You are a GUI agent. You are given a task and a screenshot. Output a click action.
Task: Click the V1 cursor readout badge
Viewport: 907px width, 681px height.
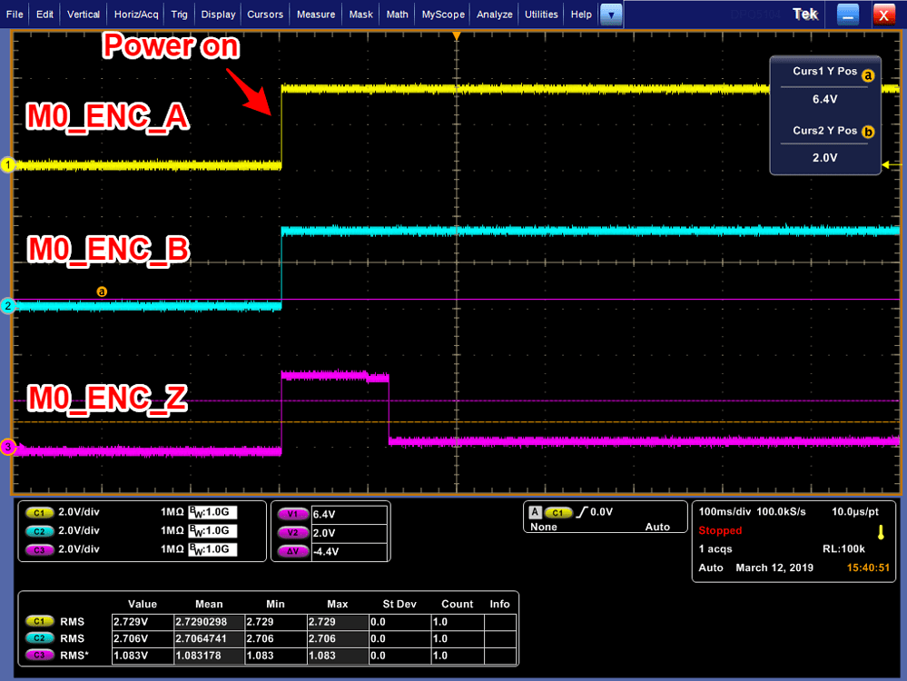click(294, 513)
